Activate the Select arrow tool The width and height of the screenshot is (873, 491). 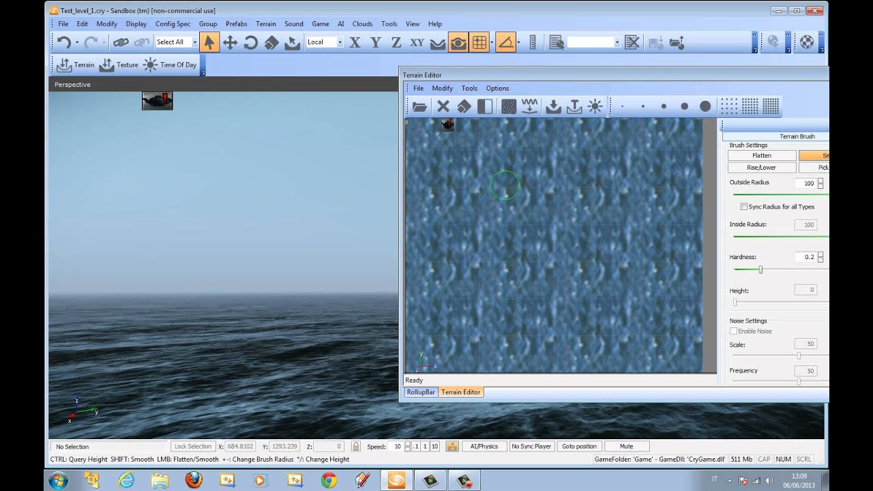pos(209,42)
